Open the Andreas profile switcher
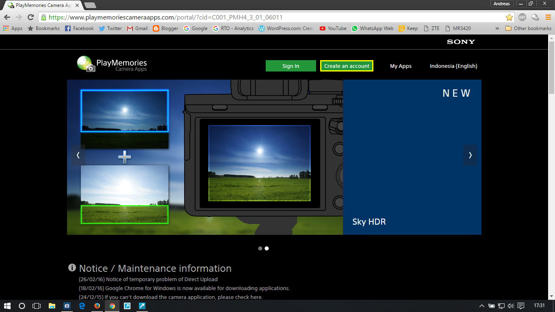 pos(501,4)
